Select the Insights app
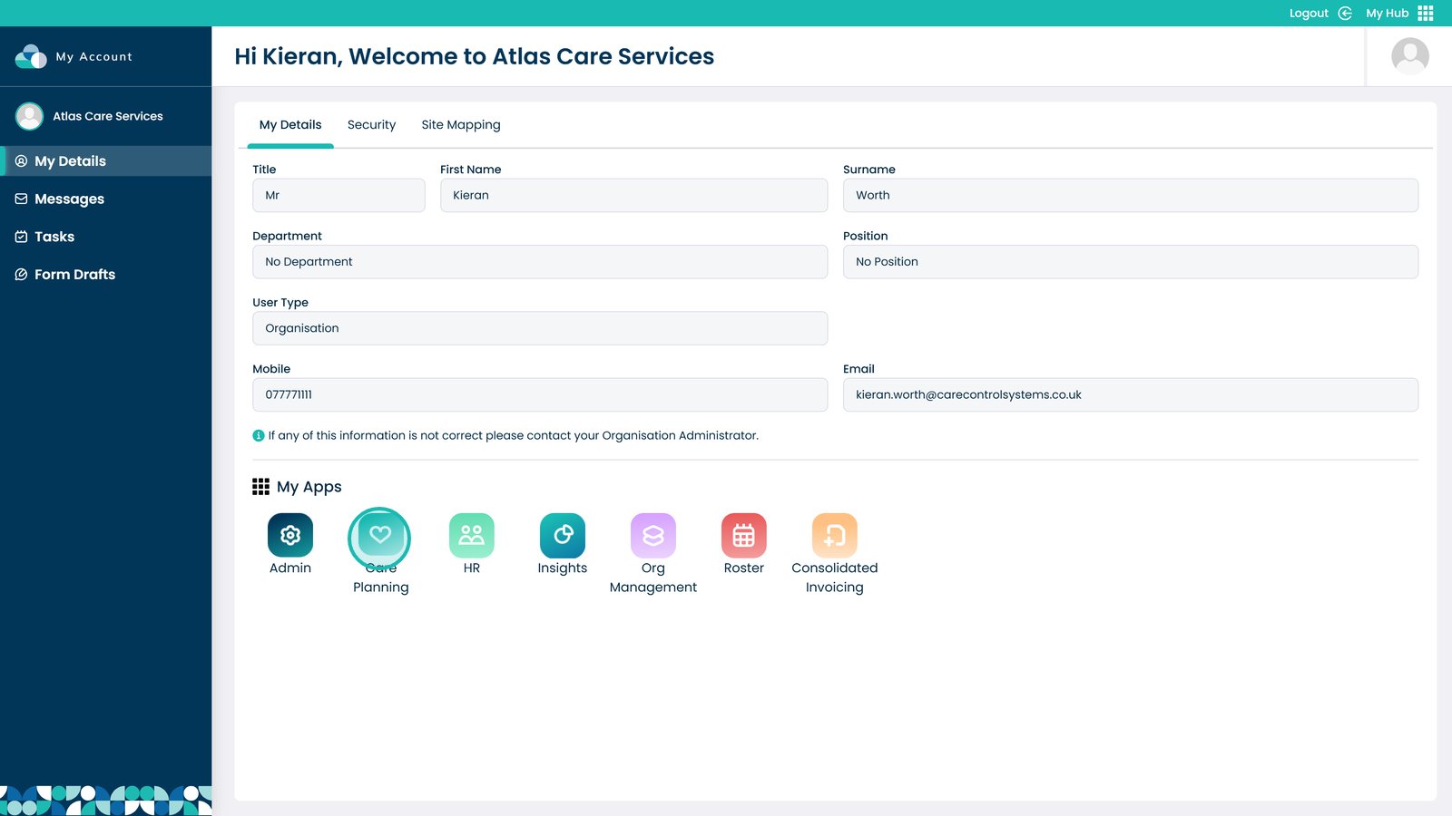1452x816 pixels. pyautogui.click(x=562, y=536)
